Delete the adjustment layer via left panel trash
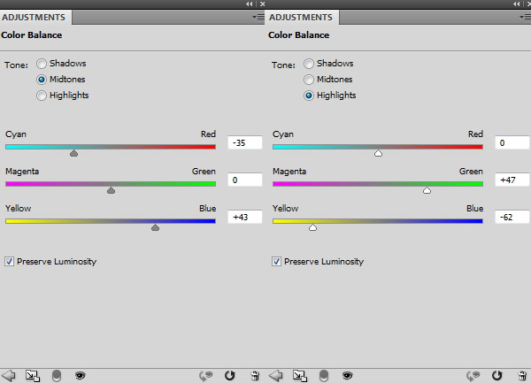The image size is (531, 383). [x=254, y=375]
